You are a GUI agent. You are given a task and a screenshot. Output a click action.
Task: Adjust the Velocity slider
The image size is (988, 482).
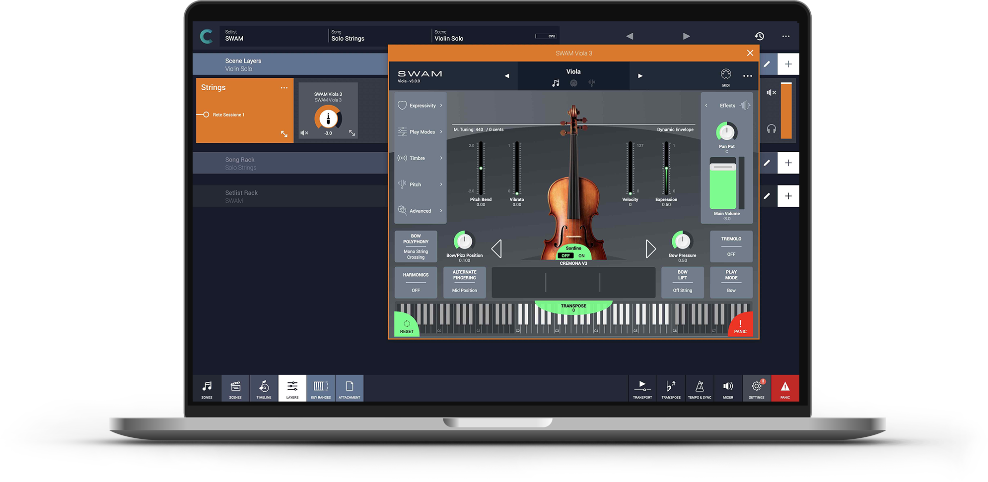(630, 169)
